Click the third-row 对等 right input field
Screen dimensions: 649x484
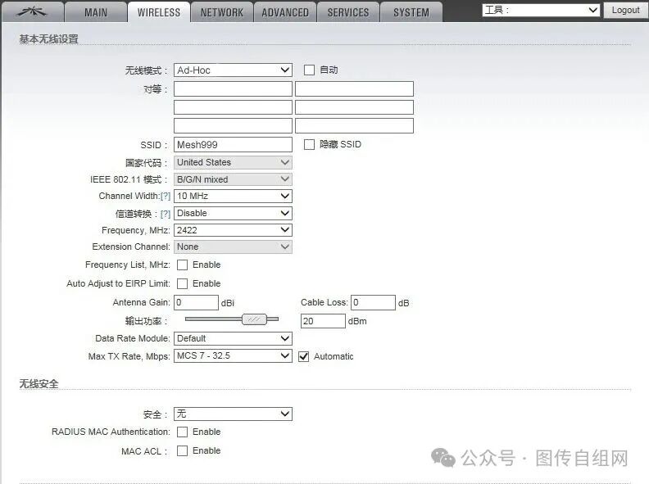tap(354, 126)
